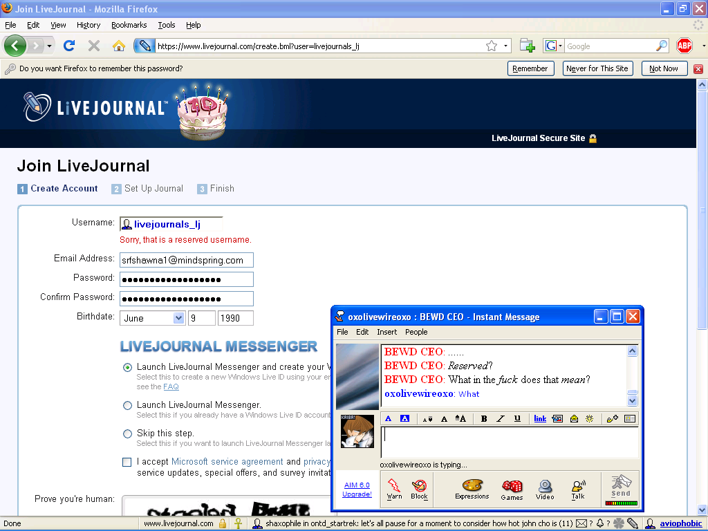Increase font size in AIM toolbar

tap(460, 418)
